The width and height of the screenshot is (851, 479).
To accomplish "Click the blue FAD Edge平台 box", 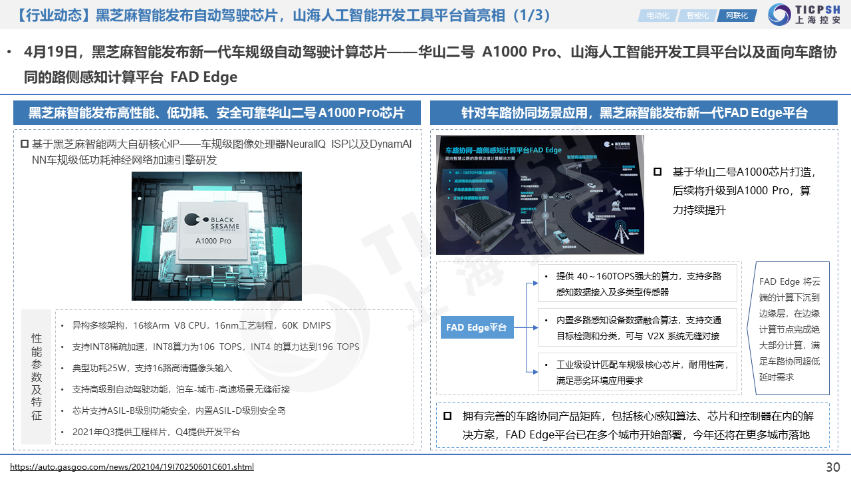I will (x=477, y=327).
